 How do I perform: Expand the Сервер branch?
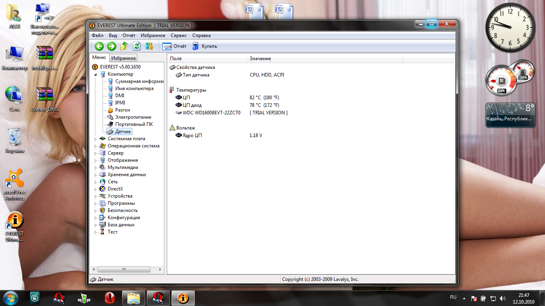(95, 153)
